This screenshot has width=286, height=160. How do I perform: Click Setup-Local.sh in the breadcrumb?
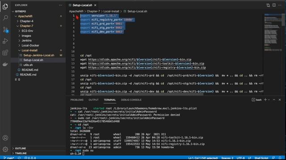coord(137,11)
